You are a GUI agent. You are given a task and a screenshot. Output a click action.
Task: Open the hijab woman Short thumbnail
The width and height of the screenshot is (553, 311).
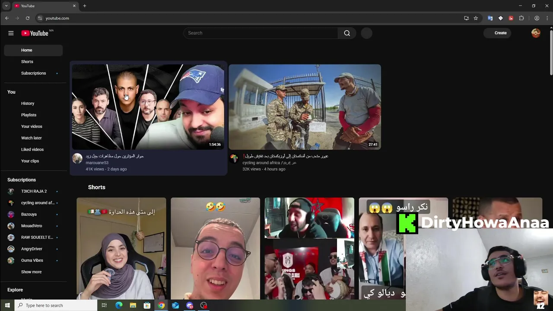pos(121,248)
